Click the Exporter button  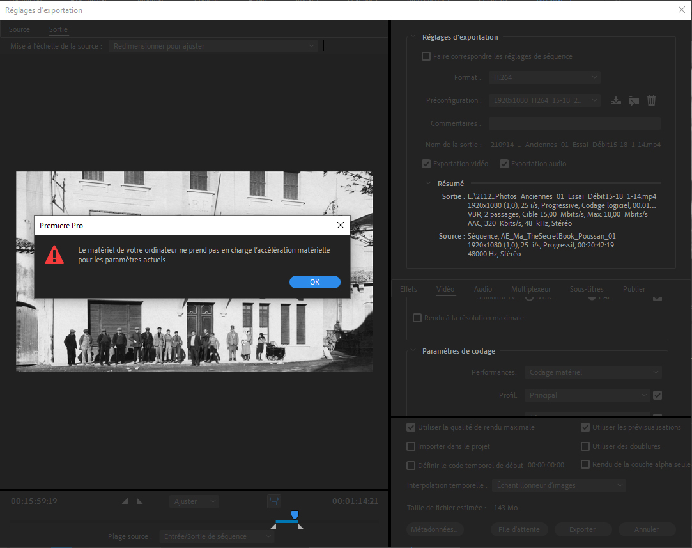coord(582,529)
